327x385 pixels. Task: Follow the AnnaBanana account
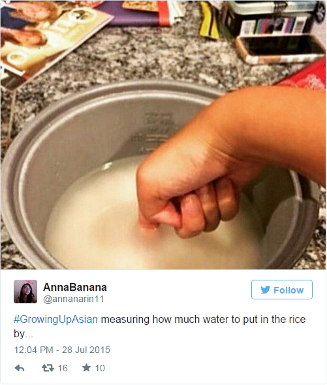[282, 290]
